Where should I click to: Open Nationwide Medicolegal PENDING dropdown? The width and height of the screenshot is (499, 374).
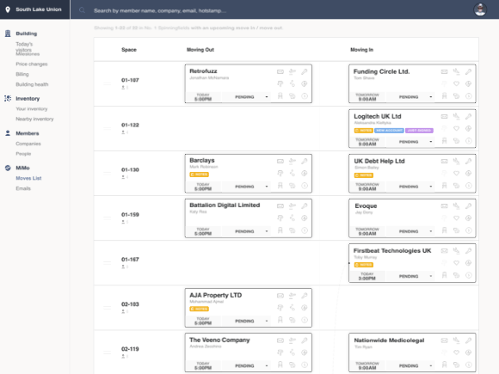coord(410,366)
